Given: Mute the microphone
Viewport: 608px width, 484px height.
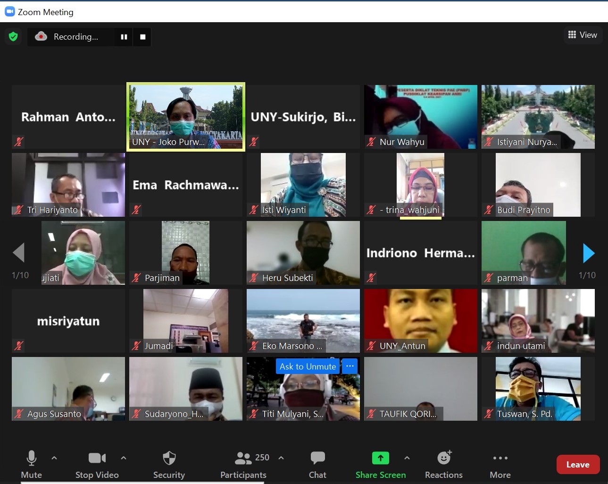Looking at the screenshot, I should (32, 458).
